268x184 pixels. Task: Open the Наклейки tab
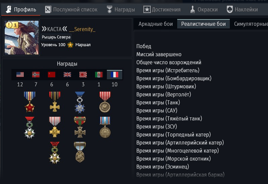242,9
